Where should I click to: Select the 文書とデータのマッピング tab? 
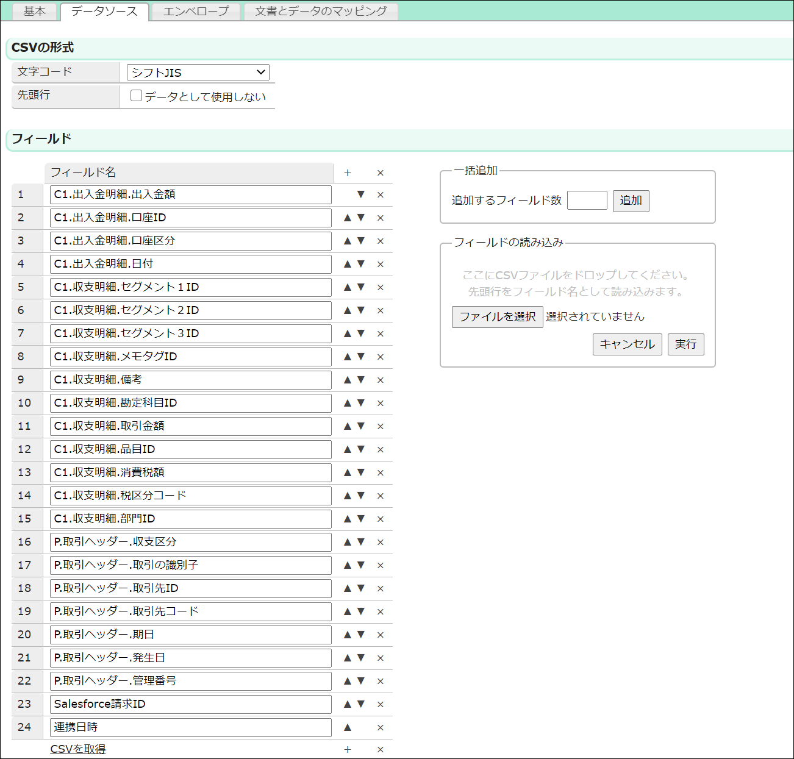[x=320, y=11]
